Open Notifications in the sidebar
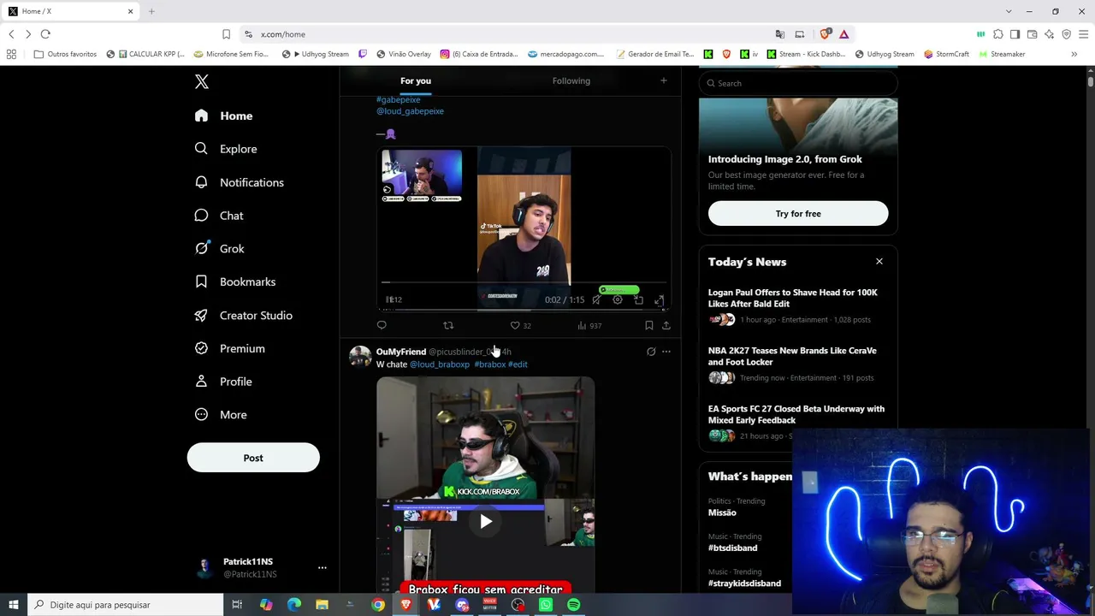1095x616 pixels. coord(239,182)
